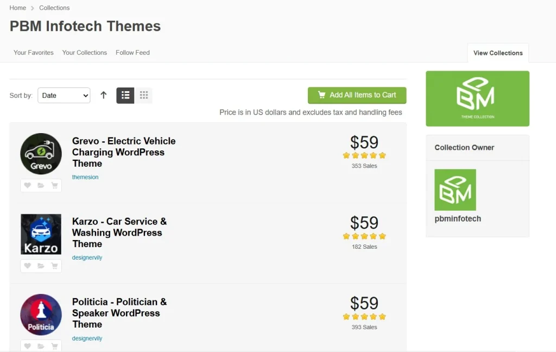Switch to list view layout
Screen dimensions: 556x352
pyautogui.click(x=125, y=95)
